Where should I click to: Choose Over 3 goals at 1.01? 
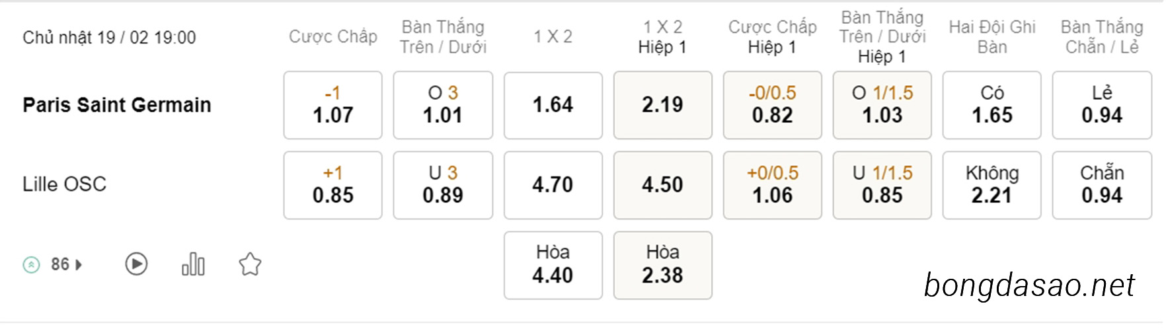pos(443,105)
